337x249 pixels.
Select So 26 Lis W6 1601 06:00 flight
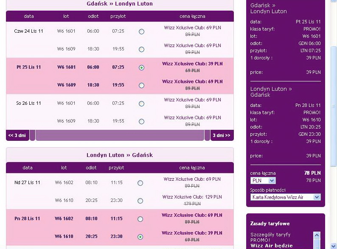(141, 104)
